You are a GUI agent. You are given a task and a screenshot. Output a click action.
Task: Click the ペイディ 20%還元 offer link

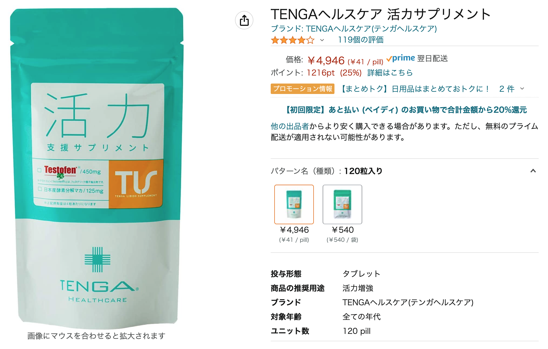tap(406, 110)
